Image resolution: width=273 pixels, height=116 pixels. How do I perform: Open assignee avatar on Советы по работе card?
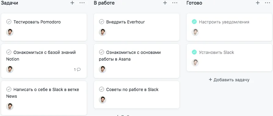point(102,100)
